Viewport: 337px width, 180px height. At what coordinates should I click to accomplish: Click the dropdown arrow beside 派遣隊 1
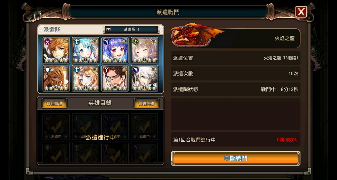(108, 29)
